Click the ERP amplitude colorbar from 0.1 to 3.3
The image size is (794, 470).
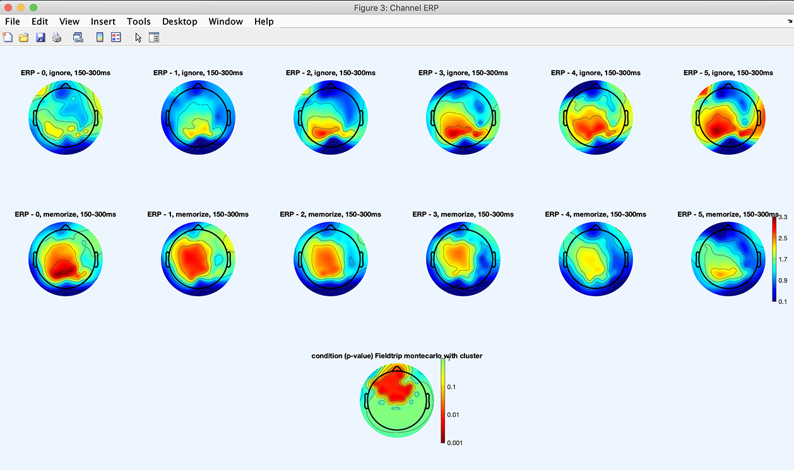774,259
